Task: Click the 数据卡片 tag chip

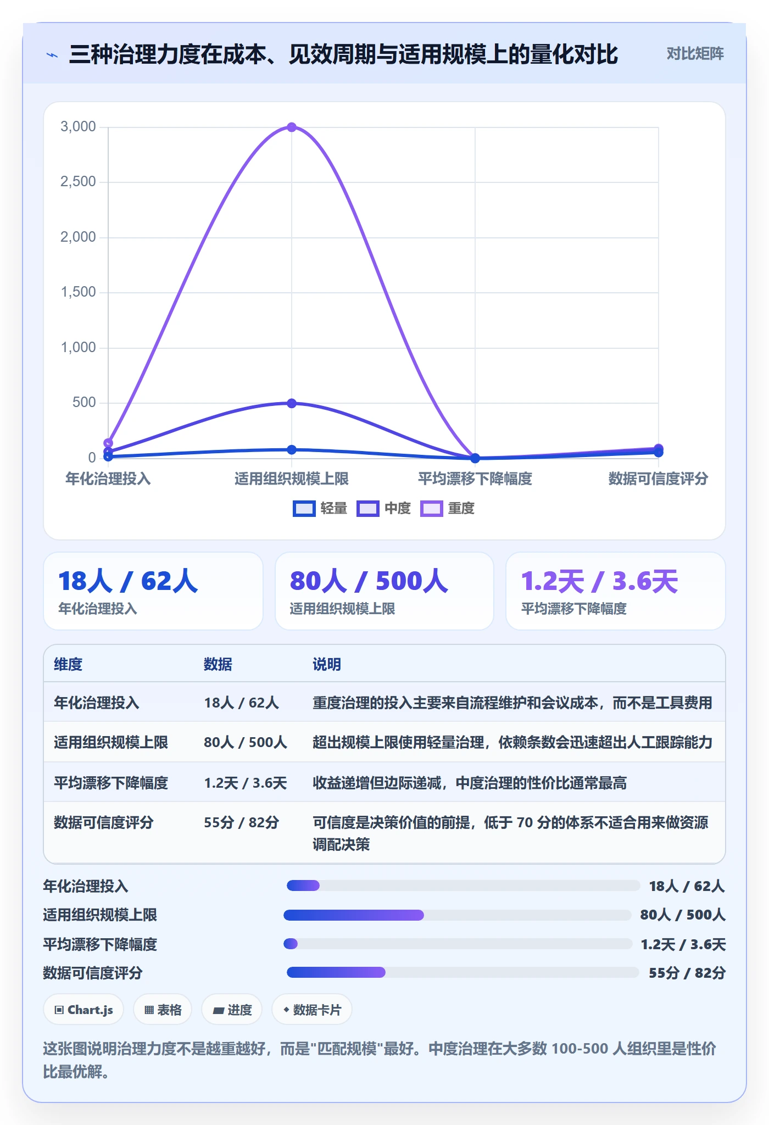Action: tap(311, 1010)
